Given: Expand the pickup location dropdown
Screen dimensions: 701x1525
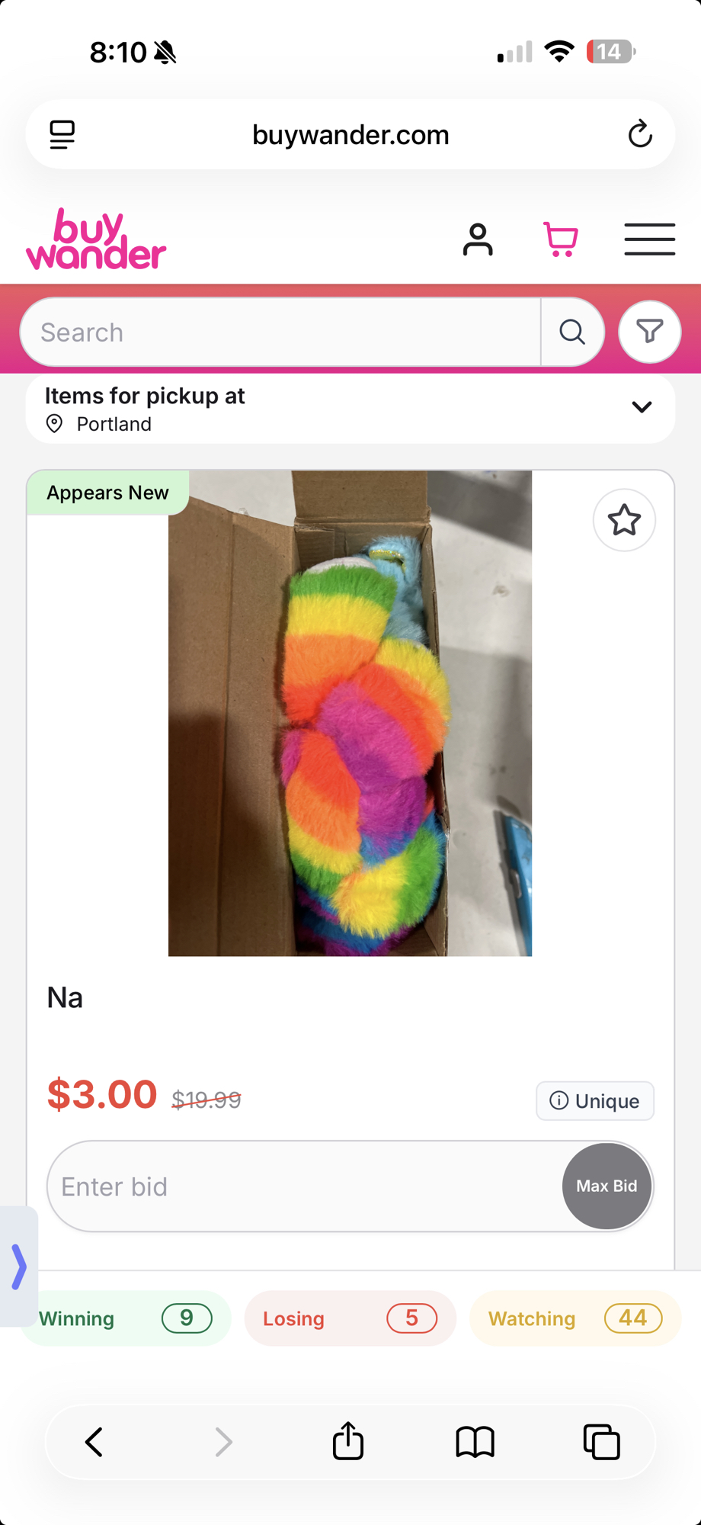Looking at the screenshot, I should pos(642,407).
